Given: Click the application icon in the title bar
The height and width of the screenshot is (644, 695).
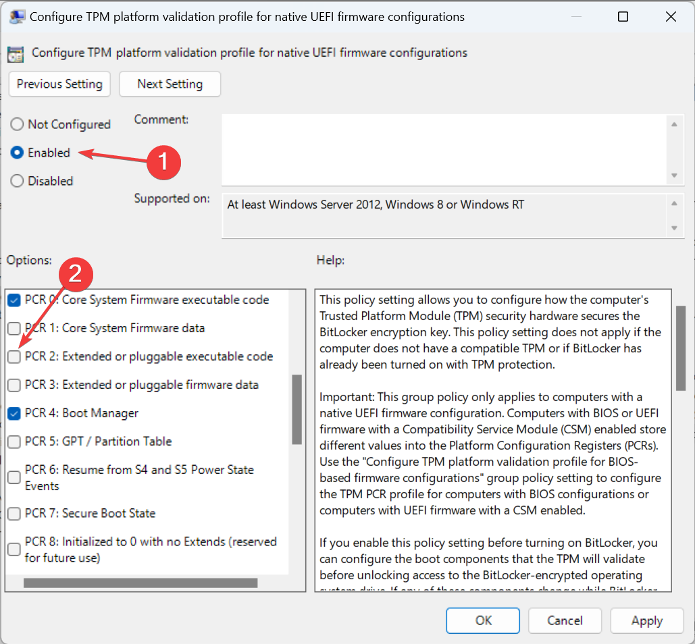Looking at the screenshot, I should pyautogui.click(x=16, y=16).
